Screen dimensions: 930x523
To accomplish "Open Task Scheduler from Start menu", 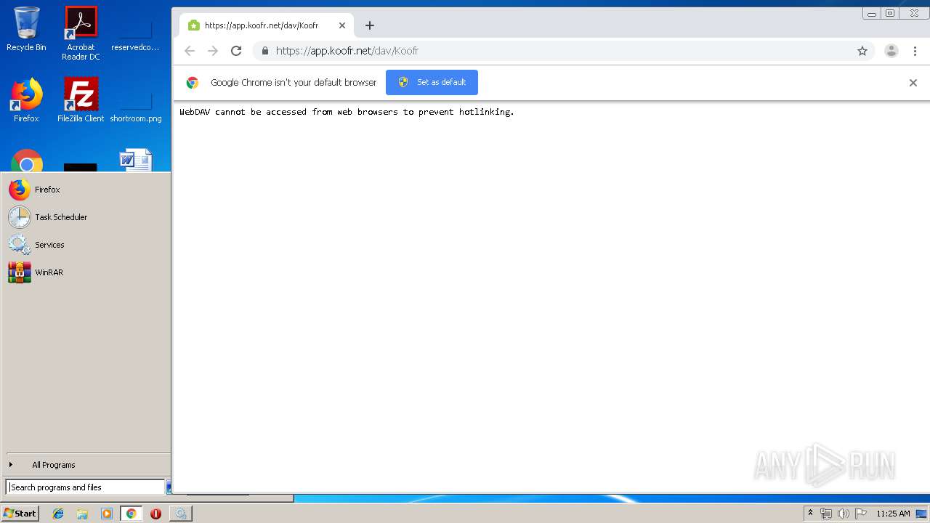I will coord(86,217).
